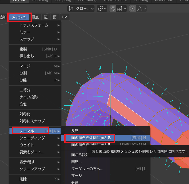This screenshot has width=189, height=184.
Task: Switch to the Sculpting workspace tab
Action: coord(63,1)
